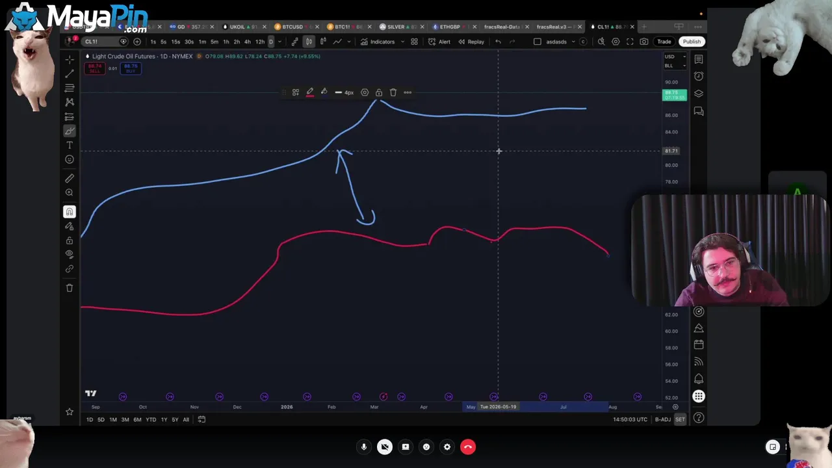Toggle lock all drawings in left toolbar
Screen dimensions: 832x468
(70, 240)
